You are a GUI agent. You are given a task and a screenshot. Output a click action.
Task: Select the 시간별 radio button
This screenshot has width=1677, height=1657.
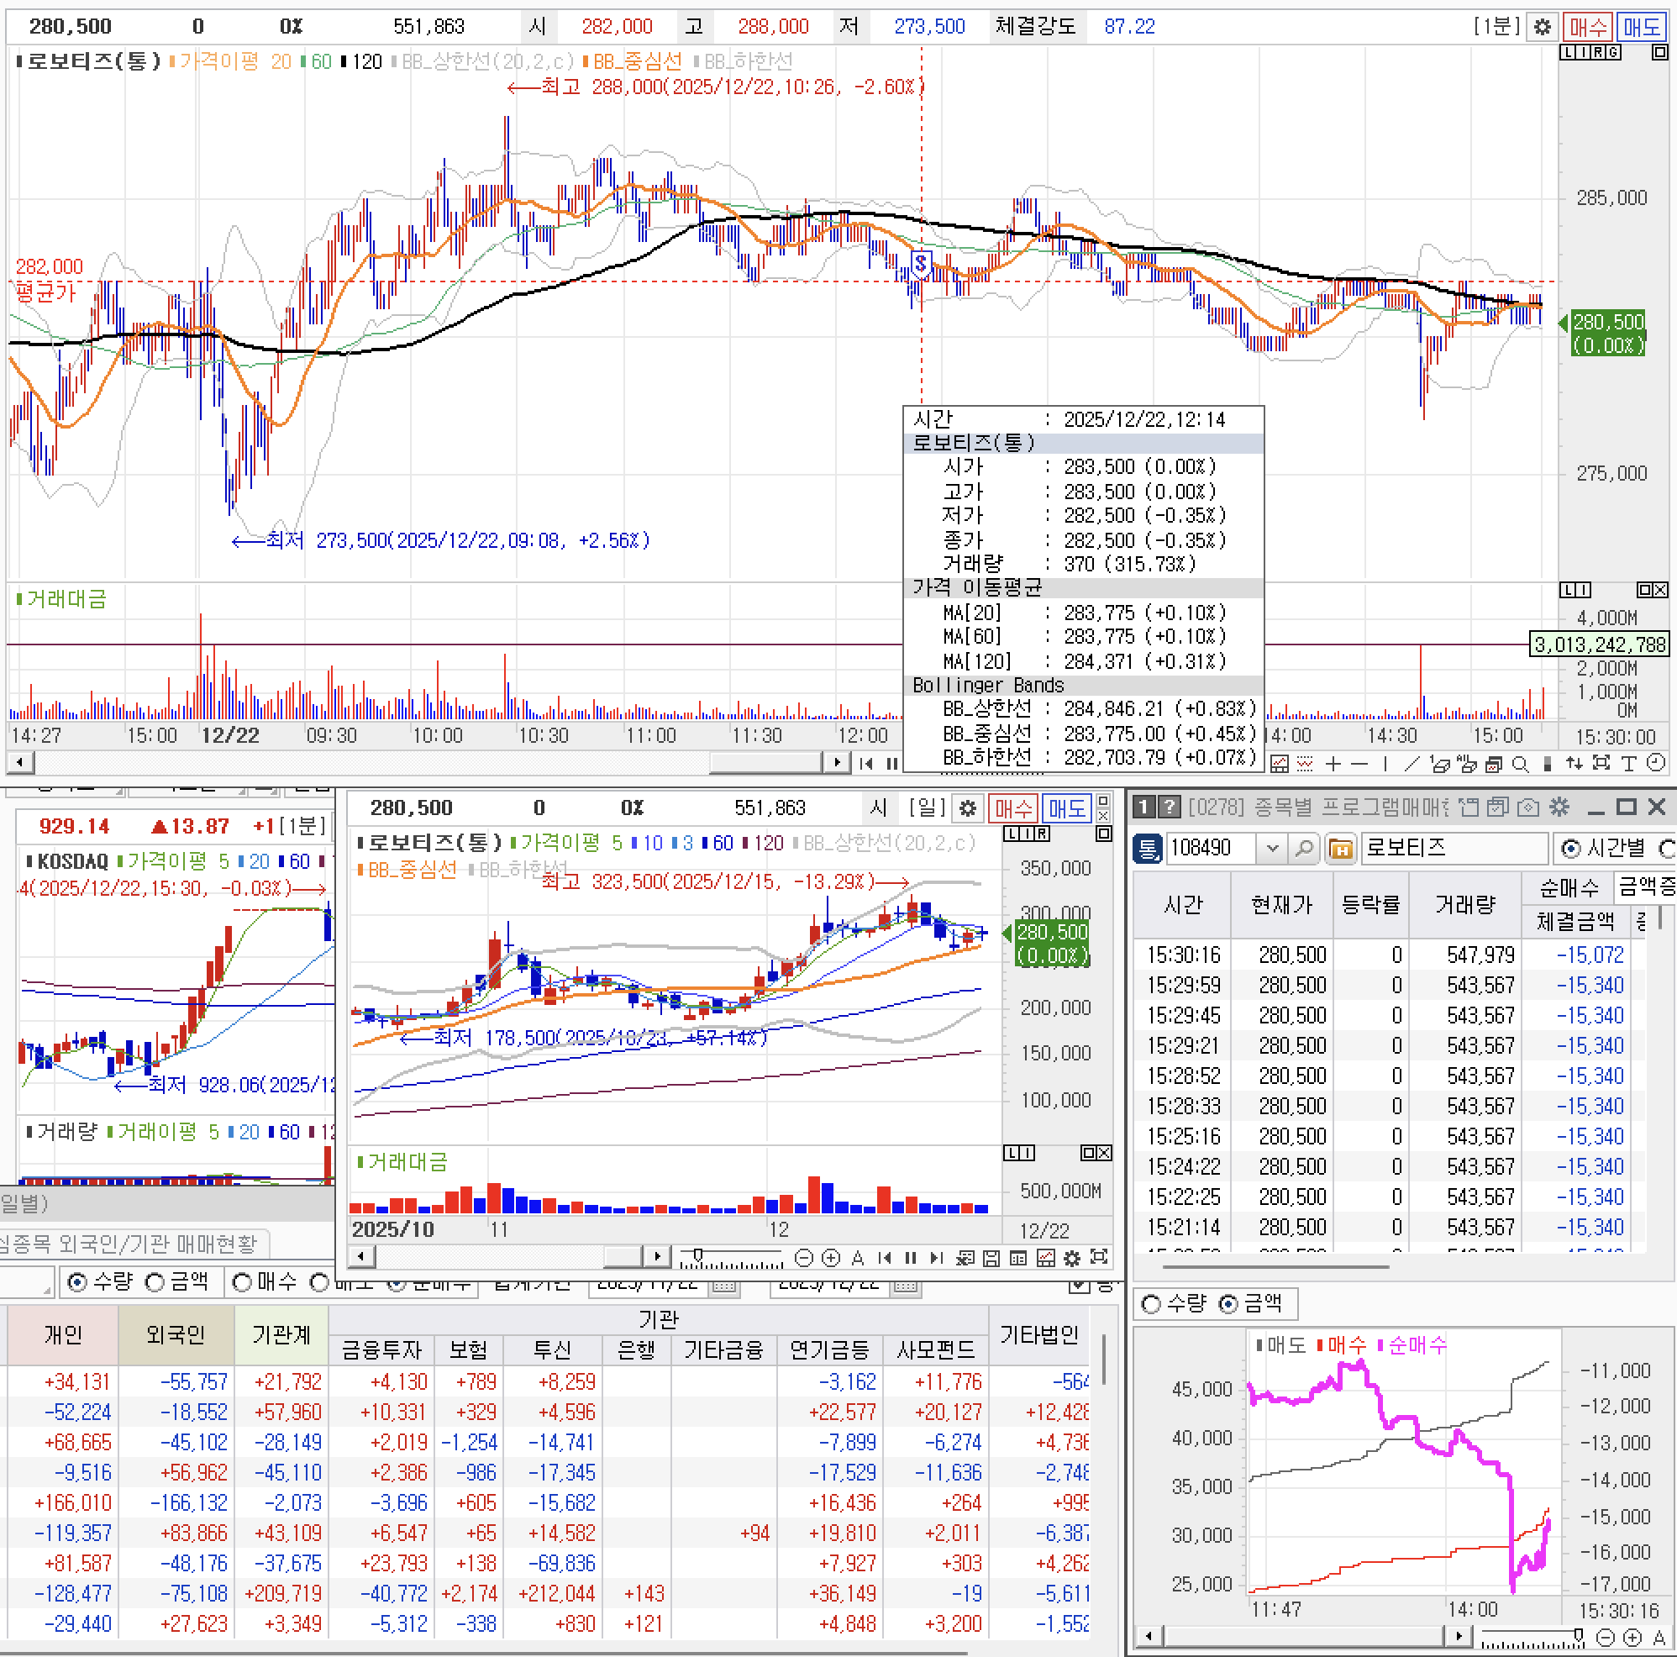pos(1570,848)
